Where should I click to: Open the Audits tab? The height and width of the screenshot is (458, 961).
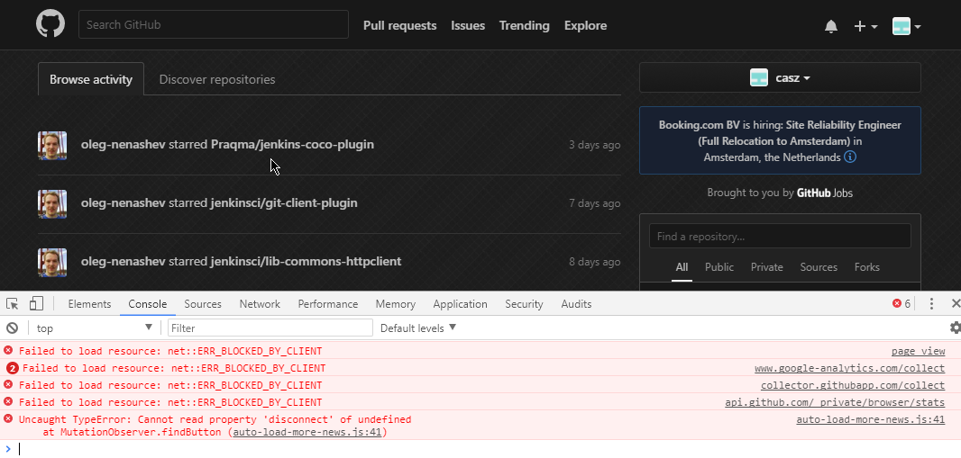coord(576,304)
